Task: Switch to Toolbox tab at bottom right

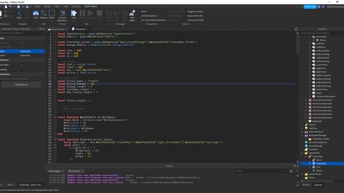Action: pos(306,185)
